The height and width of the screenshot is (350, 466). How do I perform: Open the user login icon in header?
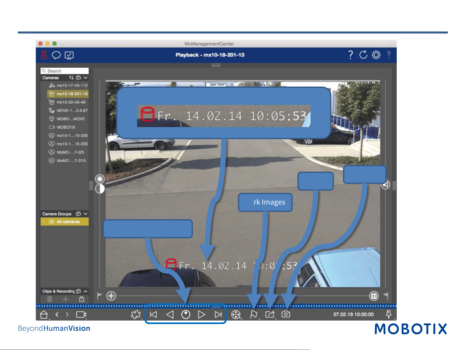point(44,55)
